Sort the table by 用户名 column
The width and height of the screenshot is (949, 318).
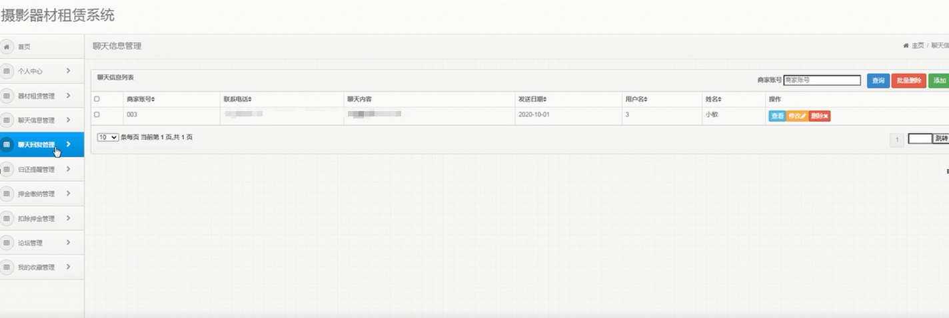pyautogui.click(x=636, y=99)
